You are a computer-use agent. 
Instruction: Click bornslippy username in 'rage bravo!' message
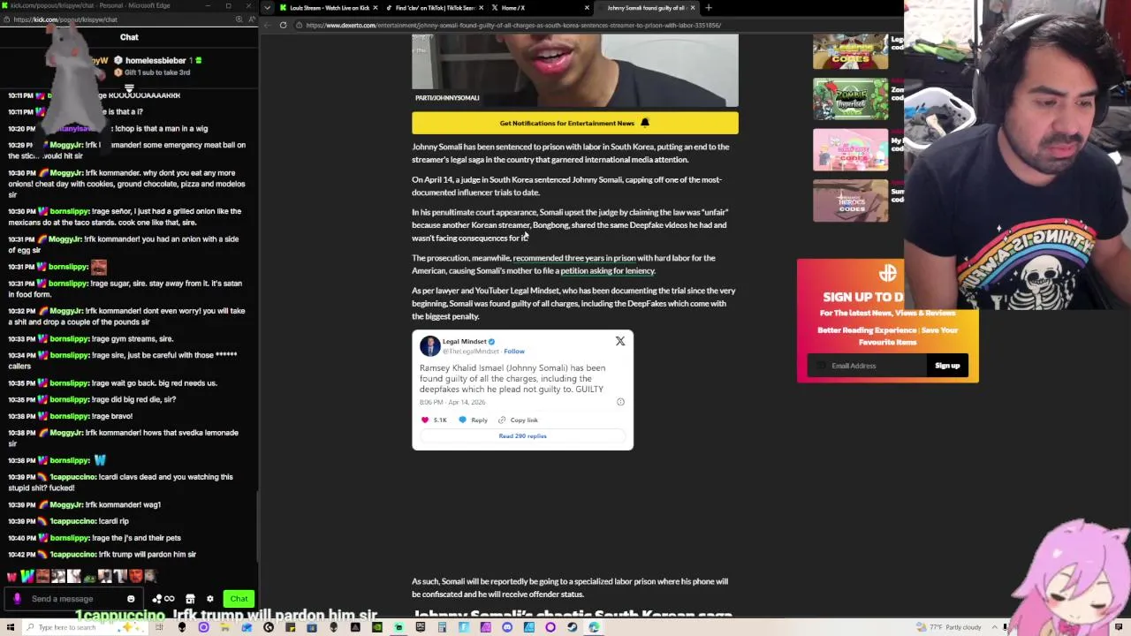(69, 416)
